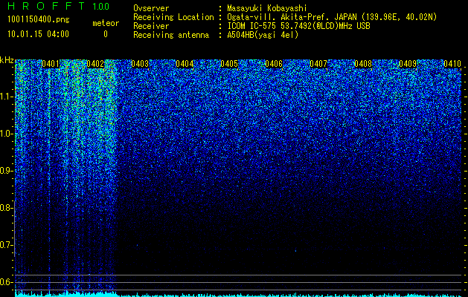Click the 0.8 frequency axis label
The height and width of the screenshot is (297, 468).
click(x=7, y=208)
